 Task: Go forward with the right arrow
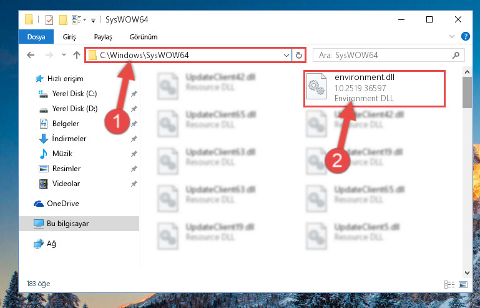tap(49, 55)
